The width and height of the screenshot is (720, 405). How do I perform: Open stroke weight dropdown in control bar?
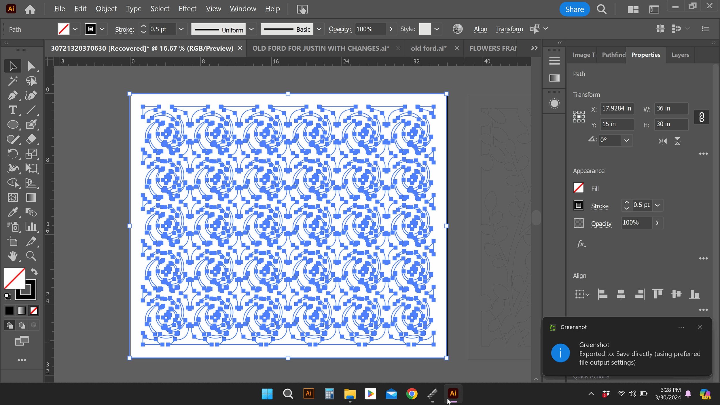coord(181,29)
